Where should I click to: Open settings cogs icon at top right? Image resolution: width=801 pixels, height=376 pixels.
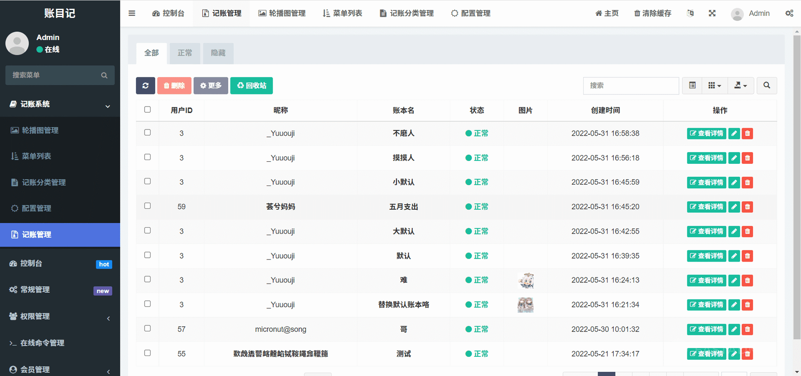pos(789,13)
